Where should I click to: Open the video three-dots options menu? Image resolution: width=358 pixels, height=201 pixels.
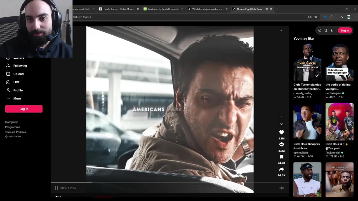(x=281, y=31)
